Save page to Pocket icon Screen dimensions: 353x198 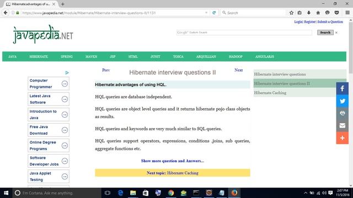(336, 13)
